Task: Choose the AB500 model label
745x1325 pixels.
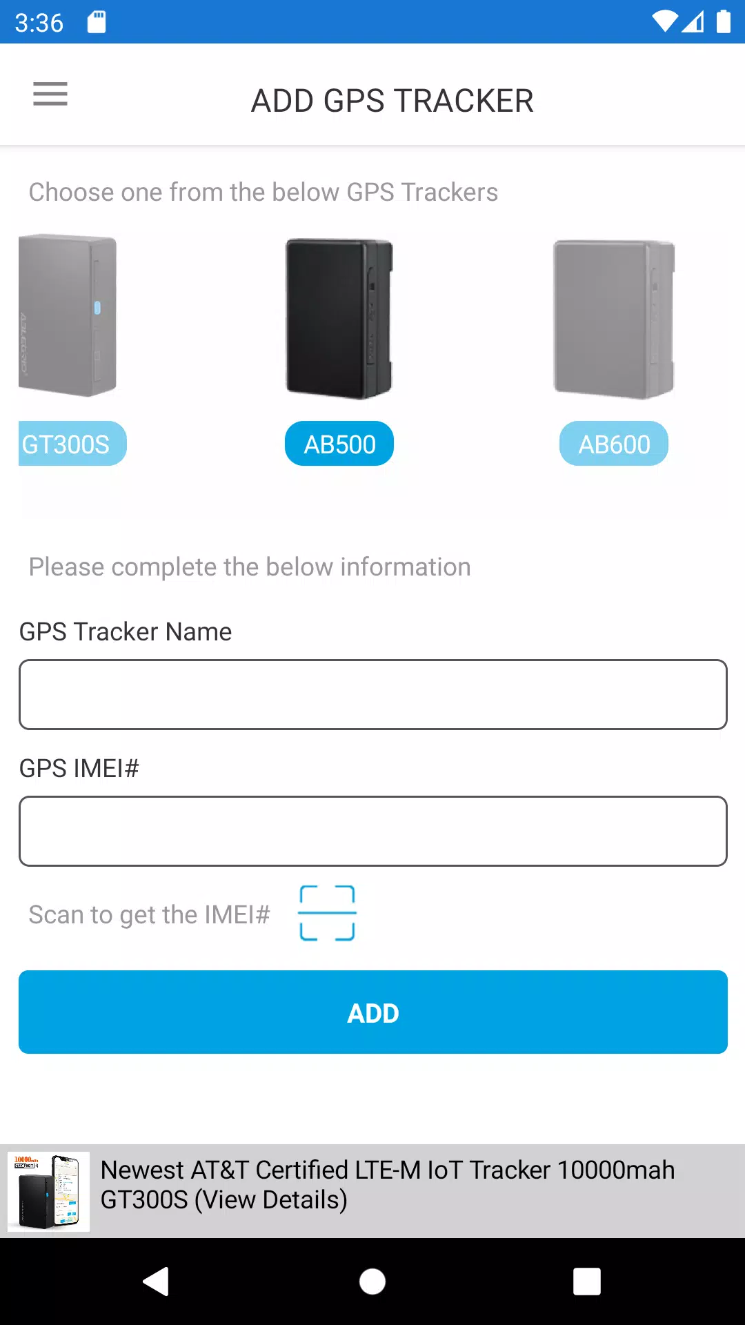Action: pos(339,444)
